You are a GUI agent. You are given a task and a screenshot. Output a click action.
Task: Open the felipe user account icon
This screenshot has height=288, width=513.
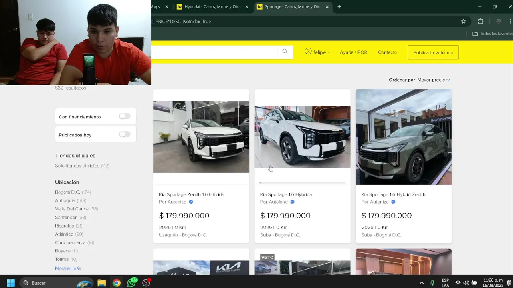point(308,52)
